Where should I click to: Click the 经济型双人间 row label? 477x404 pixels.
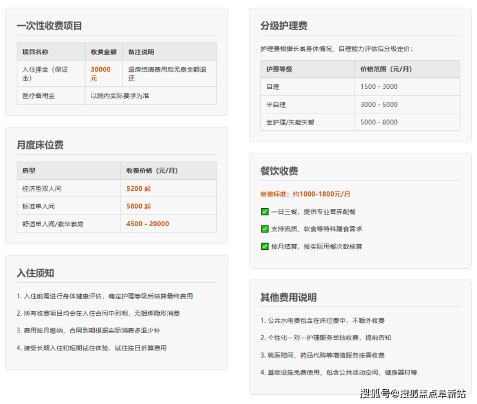coord(42,189)
